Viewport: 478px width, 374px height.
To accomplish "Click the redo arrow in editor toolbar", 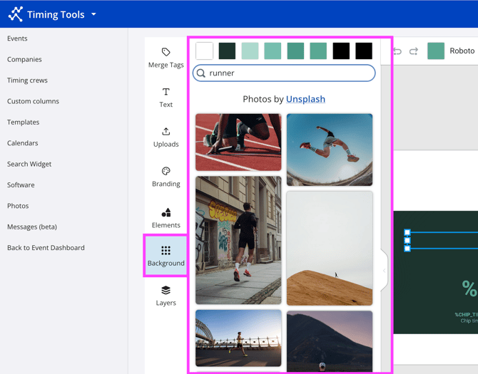I will [413, 51].
